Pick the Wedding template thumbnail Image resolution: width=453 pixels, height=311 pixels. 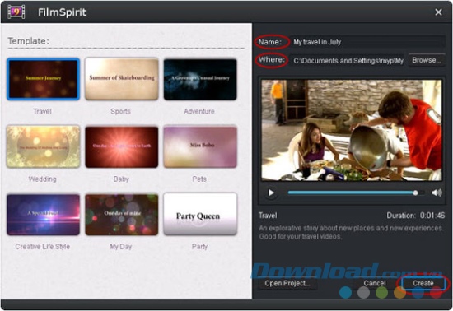pyautogui.click(x=43, y=146)
